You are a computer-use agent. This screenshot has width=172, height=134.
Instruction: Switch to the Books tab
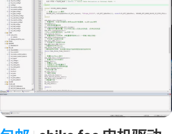coord(10,91)
